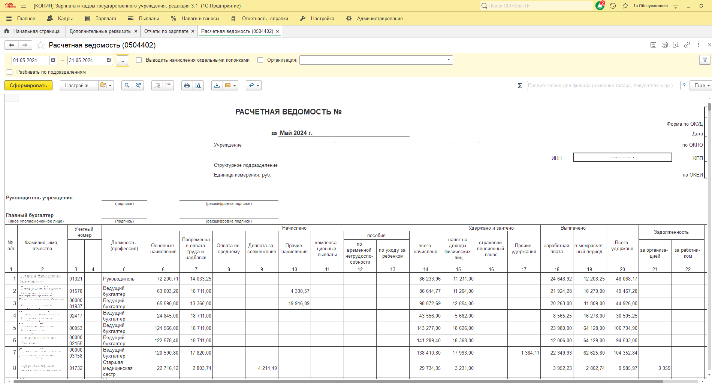Image resolution: width=712 pixels, height=383 pixels.
Task: Open print preview in the toolbar
Action: (x=198, y=85)
